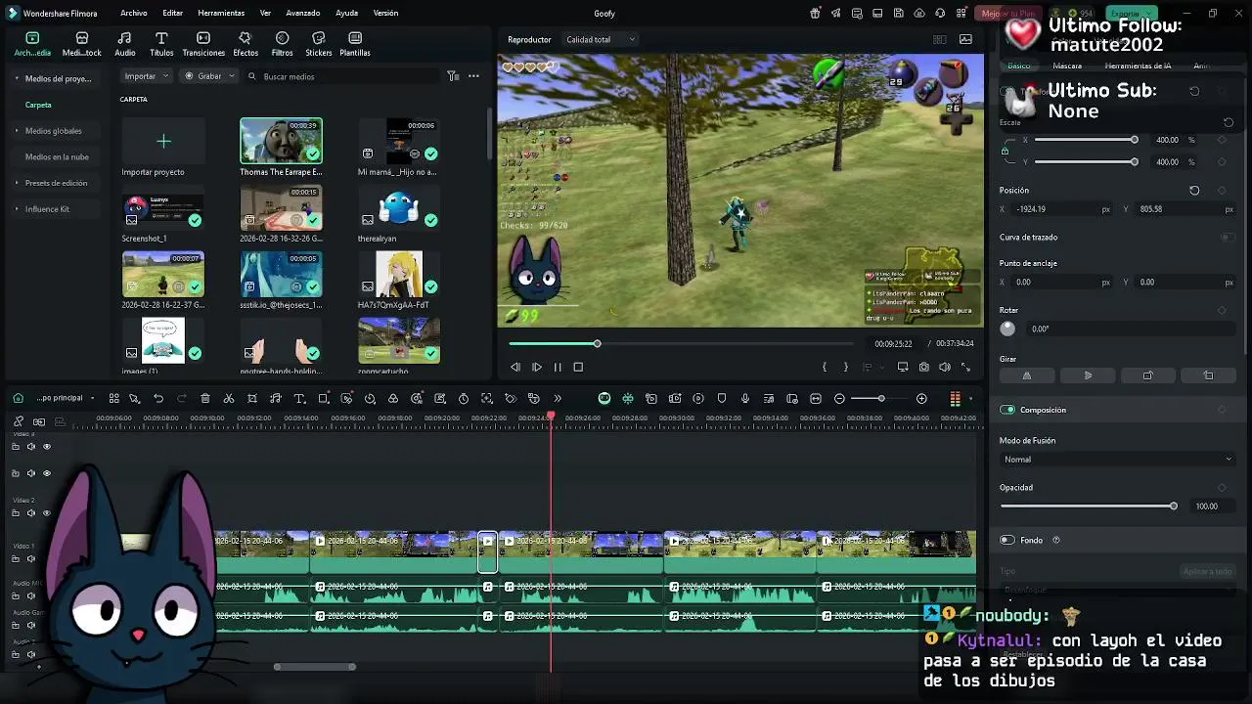Enable the Fondo switch
The height and width of the screenshot is (704, 1252).
[x=1007, y=540]
